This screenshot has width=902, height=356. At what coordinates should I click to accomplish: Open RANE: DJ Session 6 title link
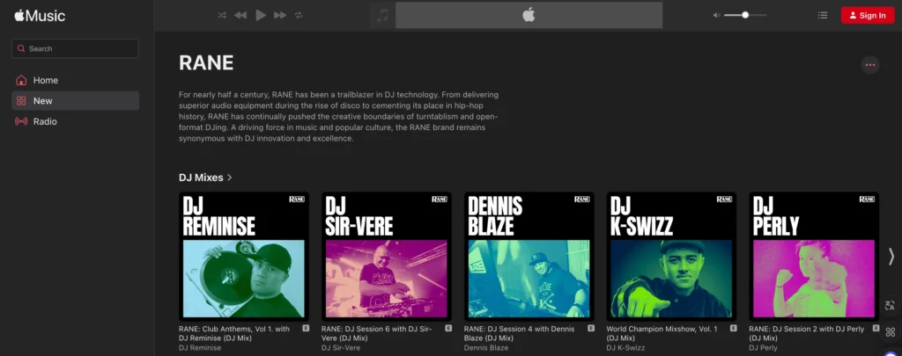379,334
